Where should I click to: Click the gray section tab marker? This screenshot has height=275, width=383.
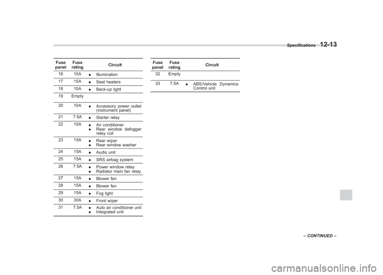pyautogui.click(x=346, y=195)
